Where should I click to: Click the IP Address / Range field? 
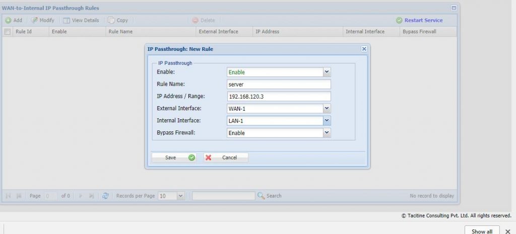pos(278,96)
